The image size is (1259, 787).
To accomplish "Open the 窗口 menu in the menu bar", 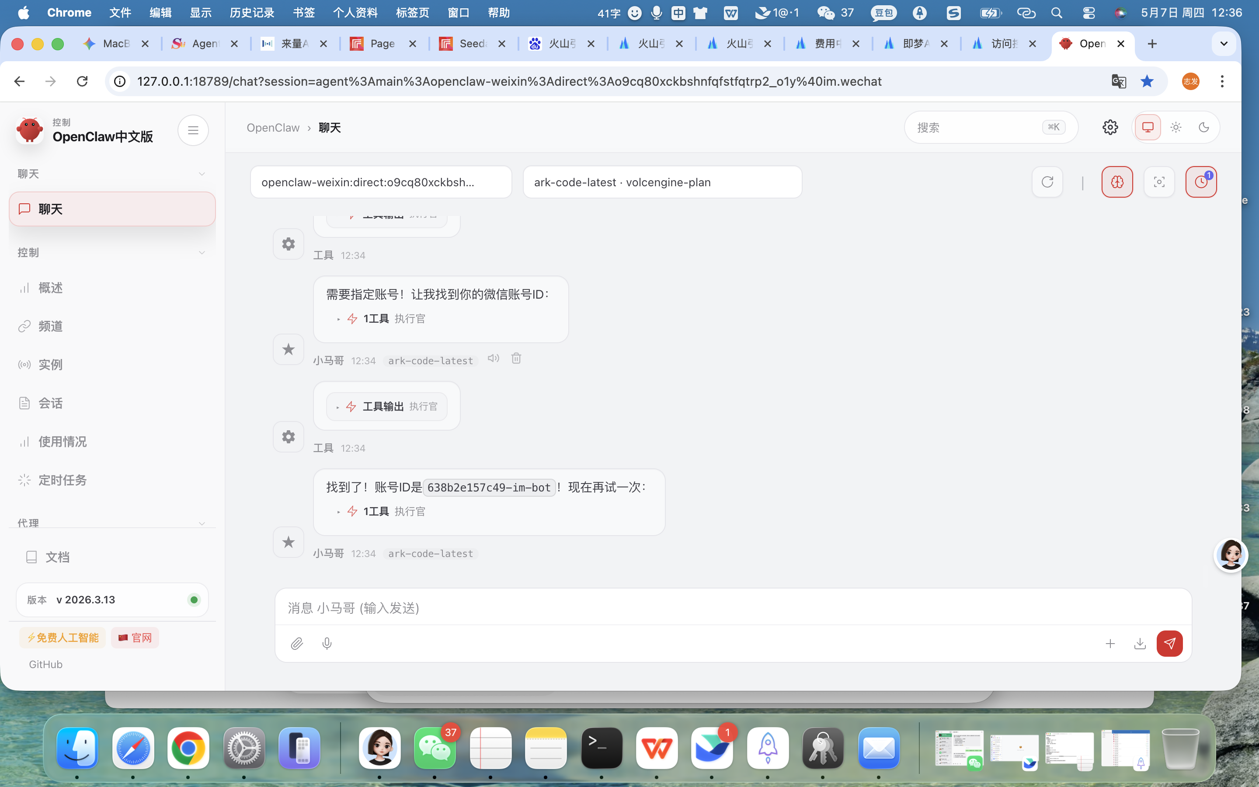I will [x=458, y=13].
